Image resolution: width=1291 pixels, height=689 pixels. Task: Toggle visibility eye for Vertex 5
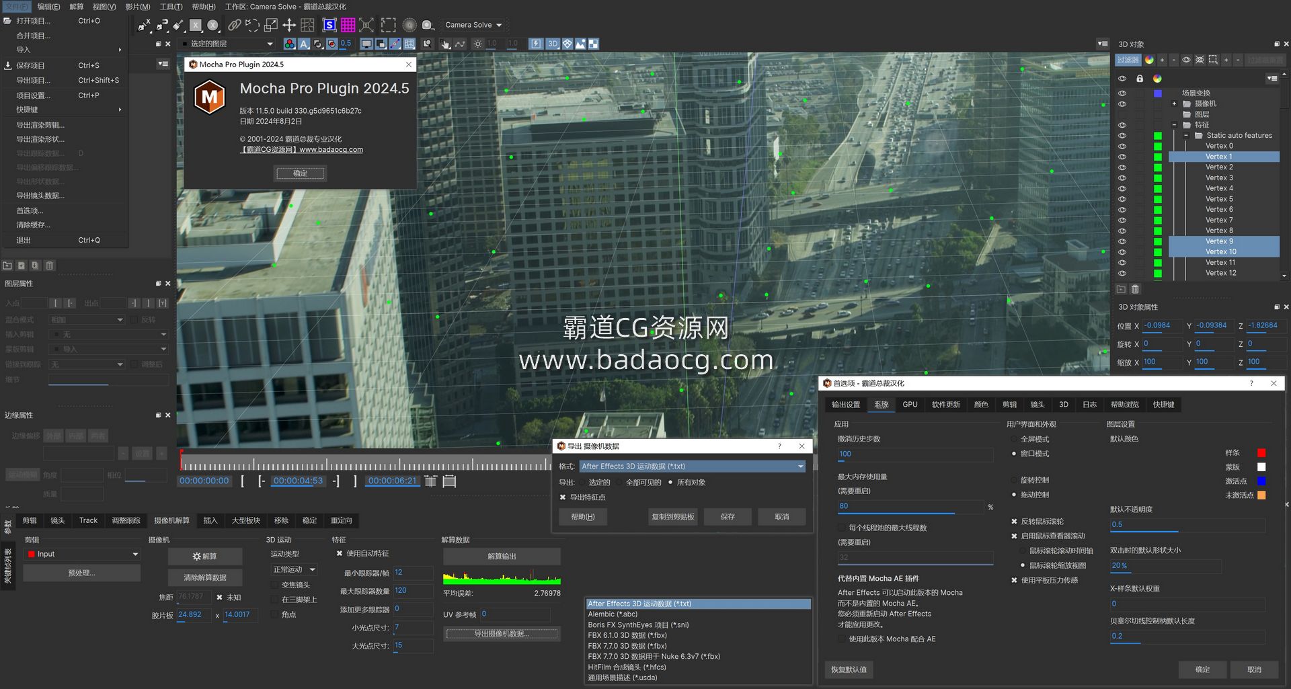[x=1122, y=199]
